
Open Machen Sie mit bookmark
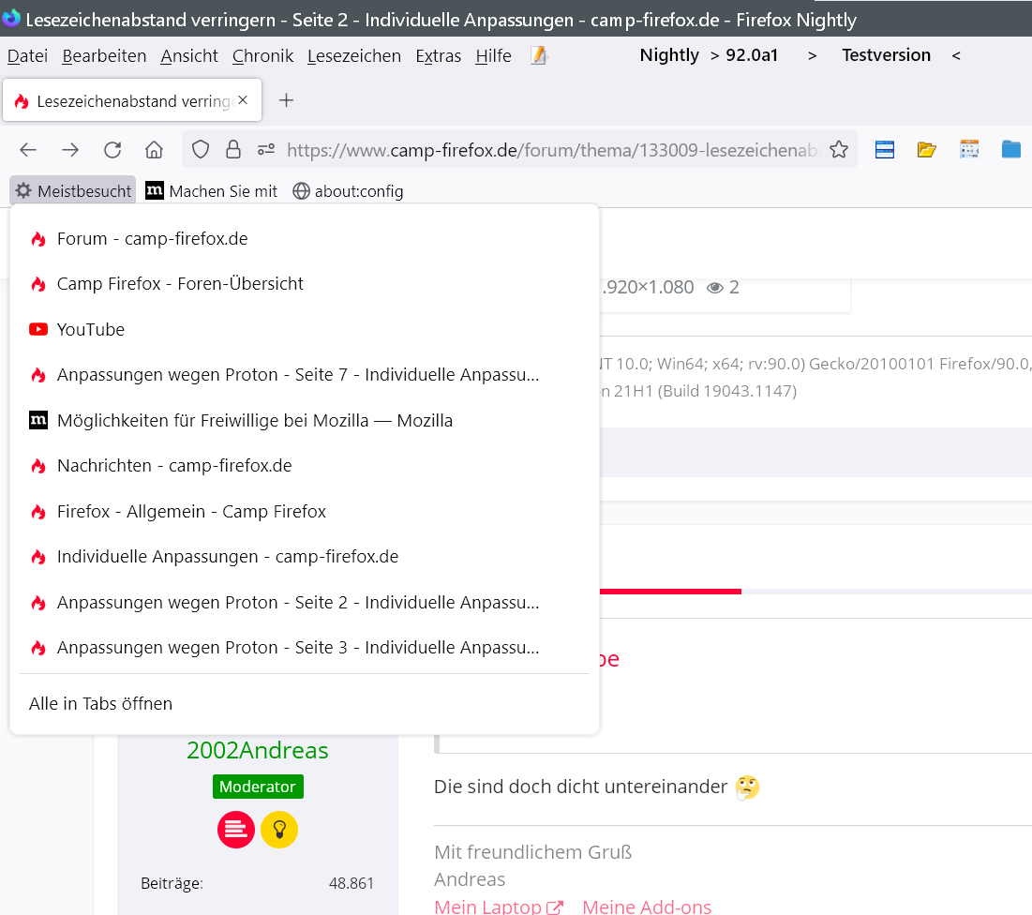pyautogui.click(x=211, y=191)
